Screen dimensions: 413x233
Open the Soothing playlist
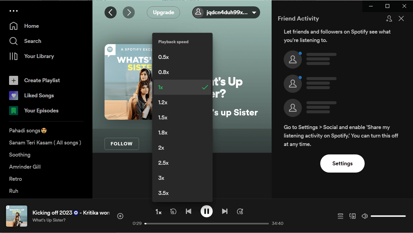(20, 155)
